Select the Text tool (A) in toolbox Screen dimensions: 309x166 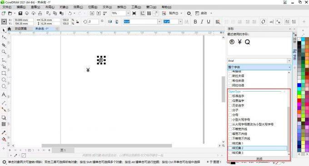4,95
